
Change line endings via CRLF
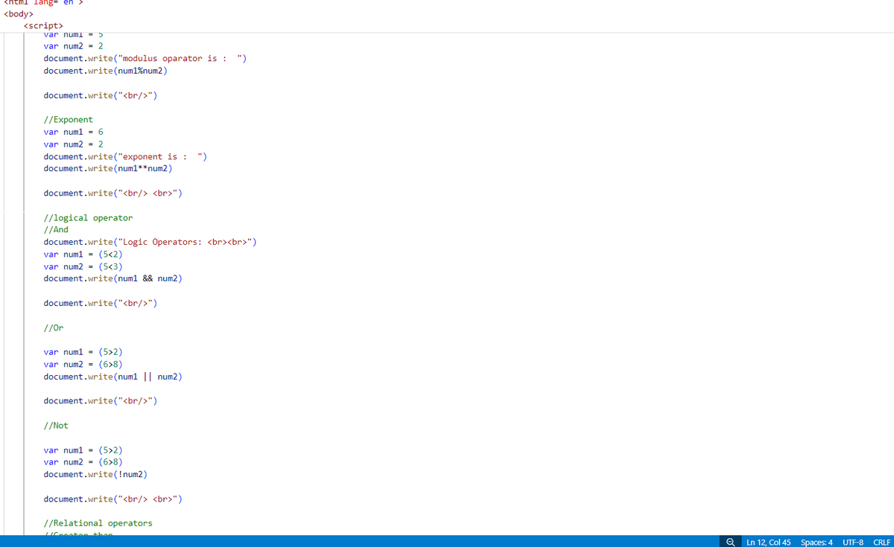882,542
